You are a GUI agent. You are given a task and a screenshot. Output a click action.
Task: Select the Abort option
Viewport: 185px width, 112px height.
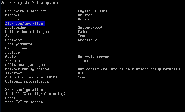(x=10, y=98)
